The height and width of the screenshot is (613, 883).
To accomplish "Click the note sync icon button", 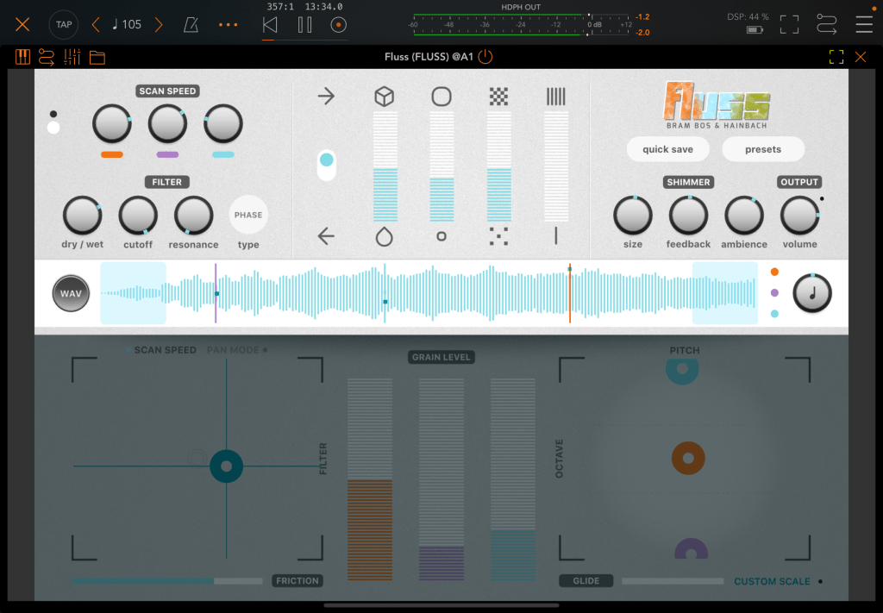I will point(811,293).
